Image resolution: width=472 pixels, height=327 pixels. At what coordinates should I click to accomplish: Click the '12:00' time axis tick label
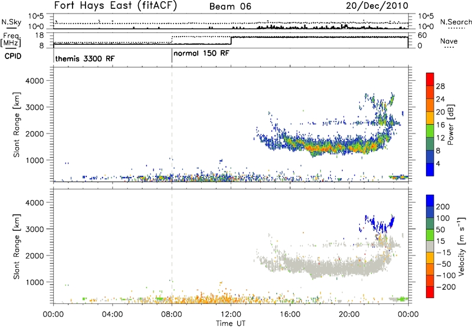point(231,315)
